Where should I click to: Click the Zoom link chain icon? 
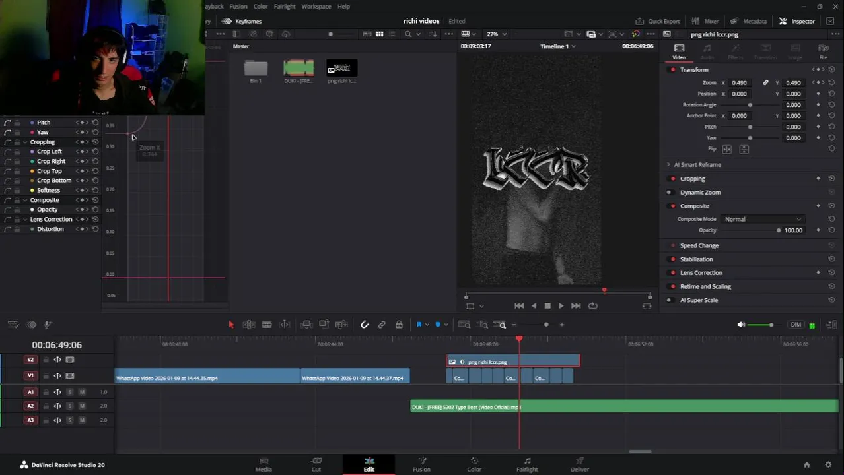pyautogui.click(x=765, y=83)
